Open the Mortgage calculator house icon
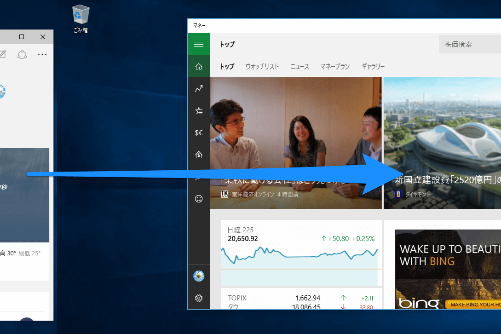This screenshot has width=501, height=334. coord(198,155)
